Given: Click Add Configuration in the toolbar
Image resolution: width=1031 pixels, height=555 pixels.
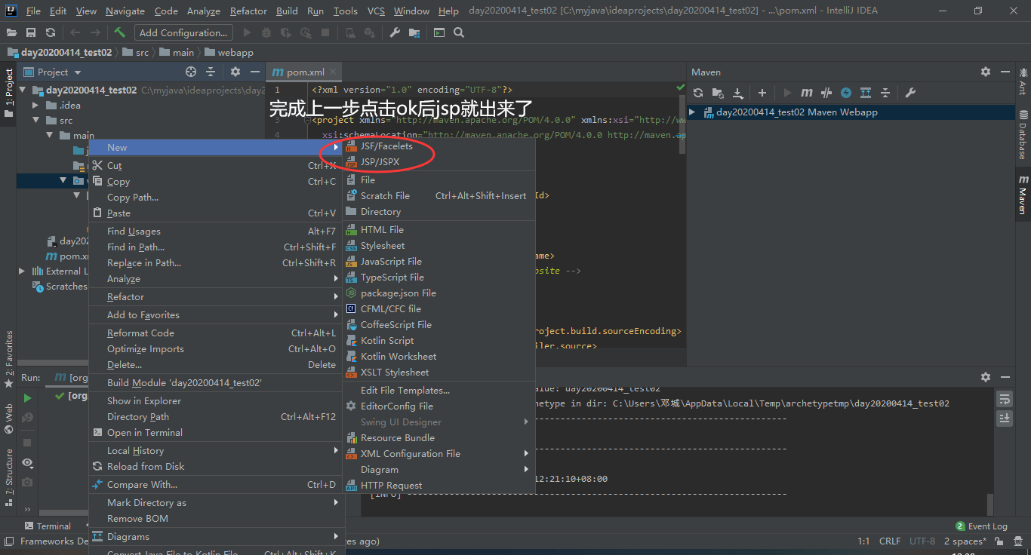Looking at the screenshot, I should pos(183,32).
